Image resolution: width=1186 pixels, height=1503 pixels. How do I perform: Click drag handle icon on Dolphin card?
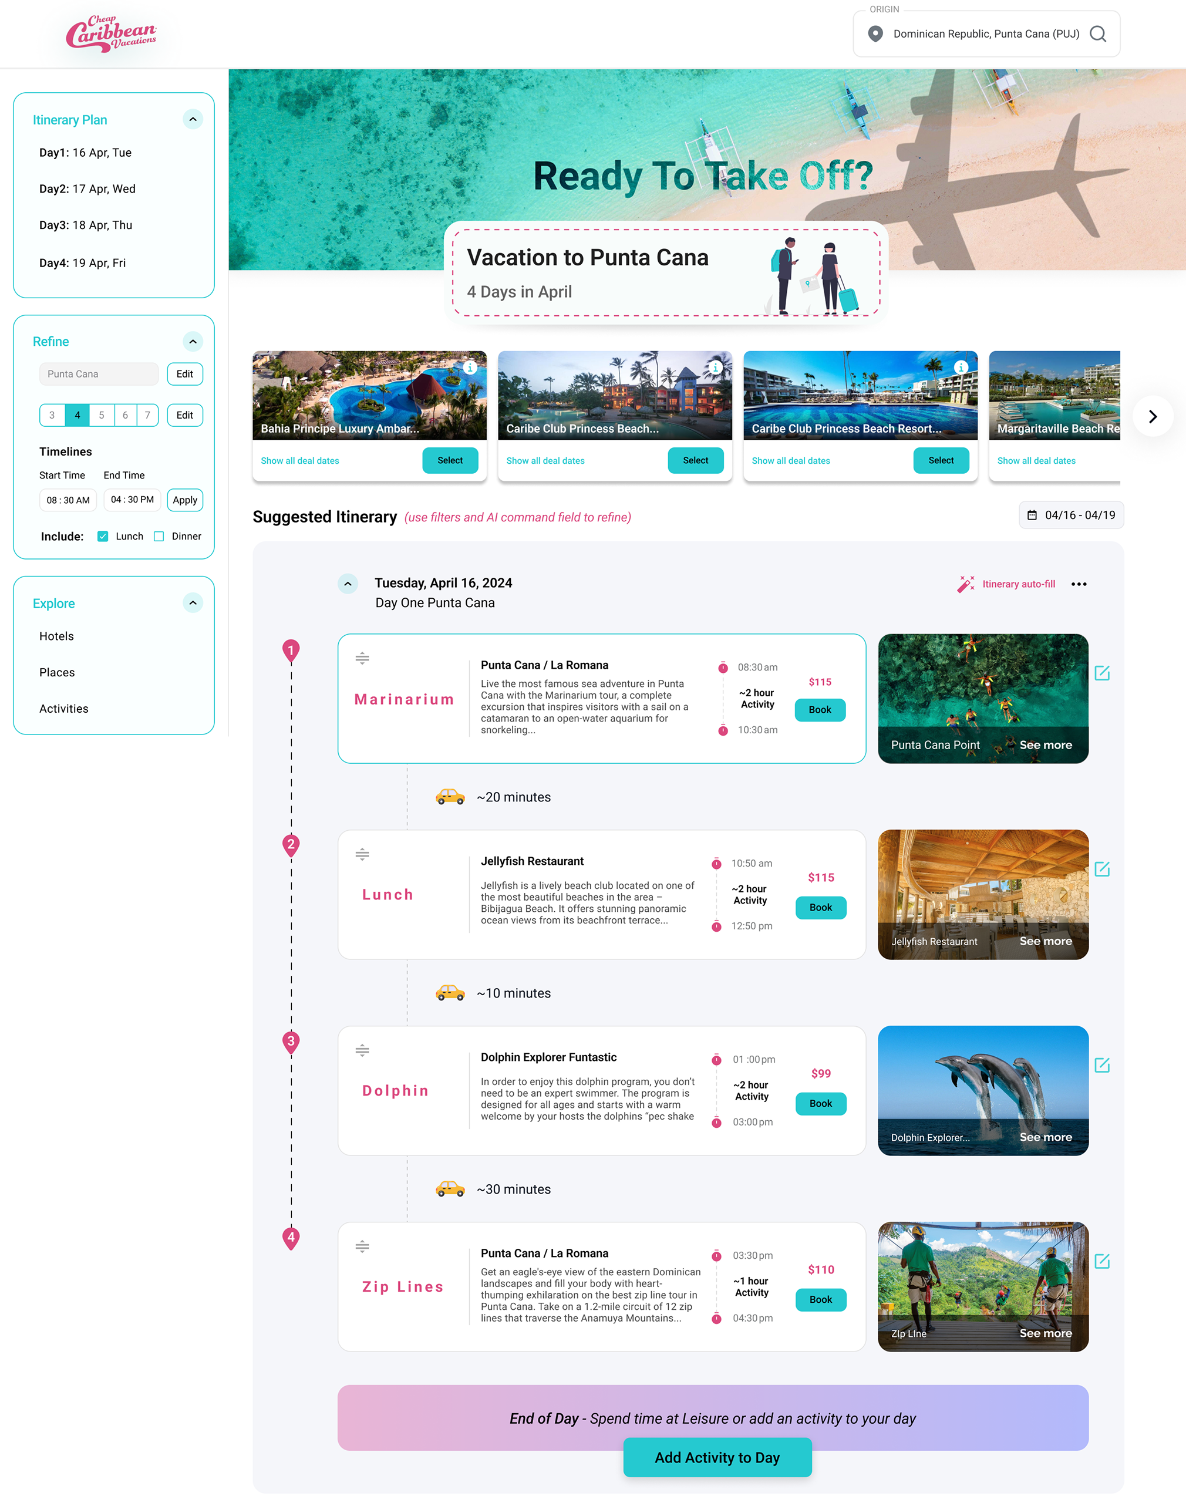click(362, 1050)
